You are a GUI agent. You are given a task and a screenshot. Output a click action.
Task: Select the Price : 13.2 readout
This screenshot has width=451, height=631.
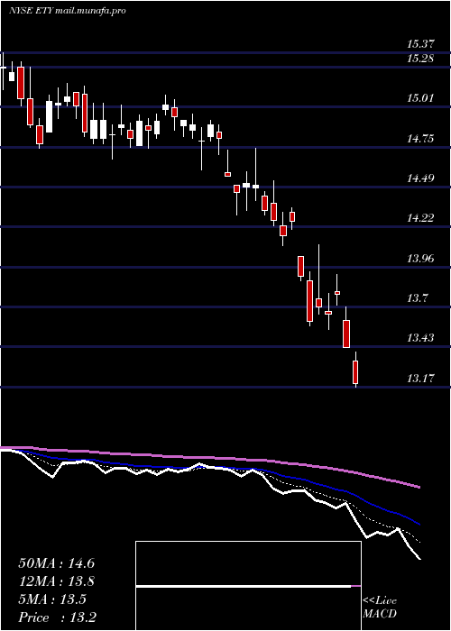point(57,617)
